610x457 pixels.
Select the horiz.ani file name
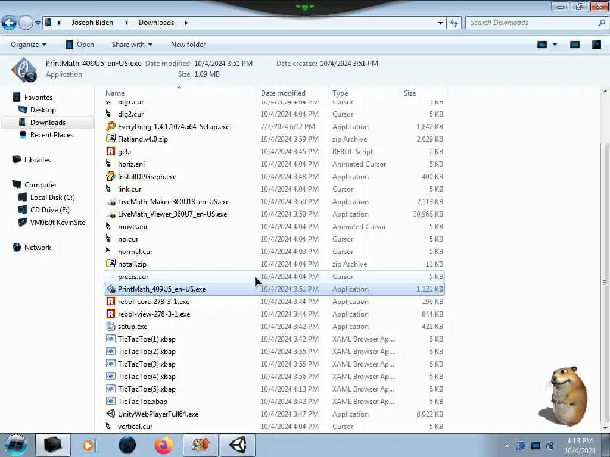click(132, 164)
